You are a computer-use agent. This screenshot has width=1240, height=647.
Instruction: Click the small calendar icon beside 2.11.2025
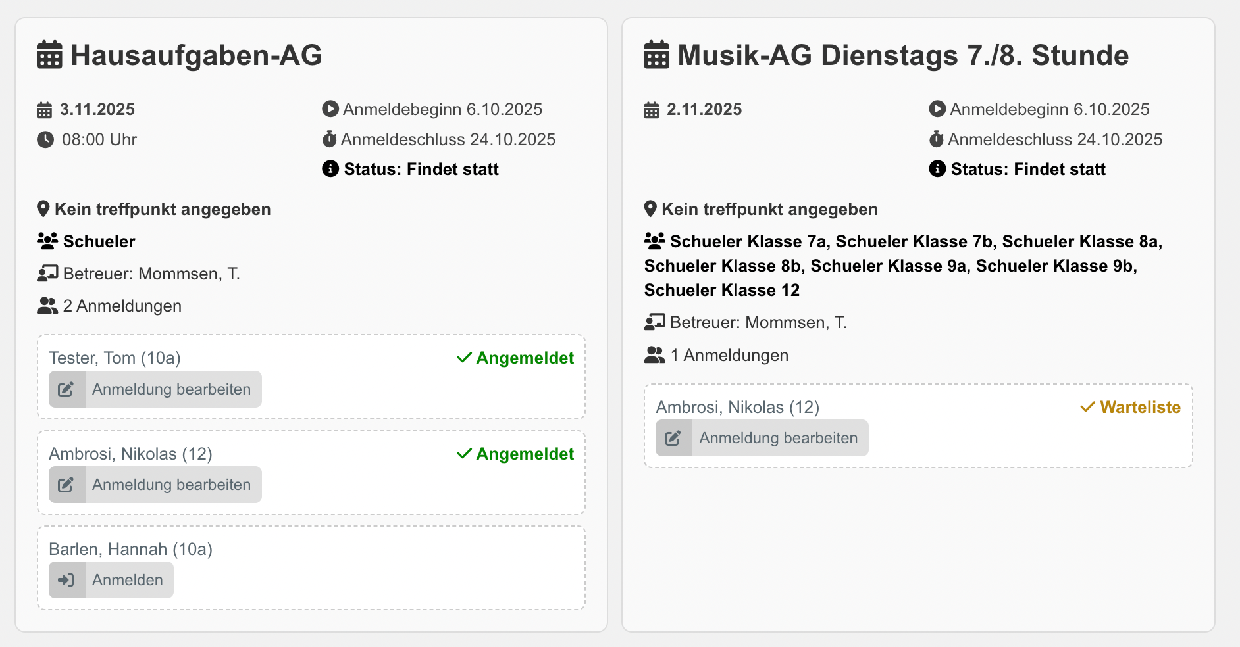pyautogui.click(x=652, y=110)
